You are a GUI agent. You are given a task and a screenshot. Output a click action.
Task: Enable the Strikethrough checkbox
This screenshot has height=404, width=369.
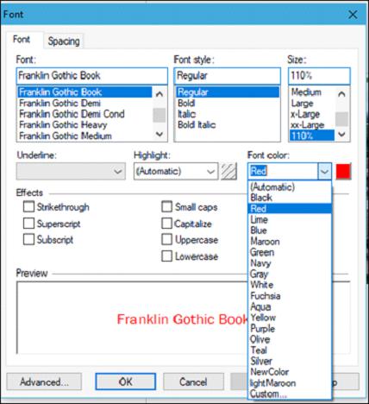coord(28,206)
